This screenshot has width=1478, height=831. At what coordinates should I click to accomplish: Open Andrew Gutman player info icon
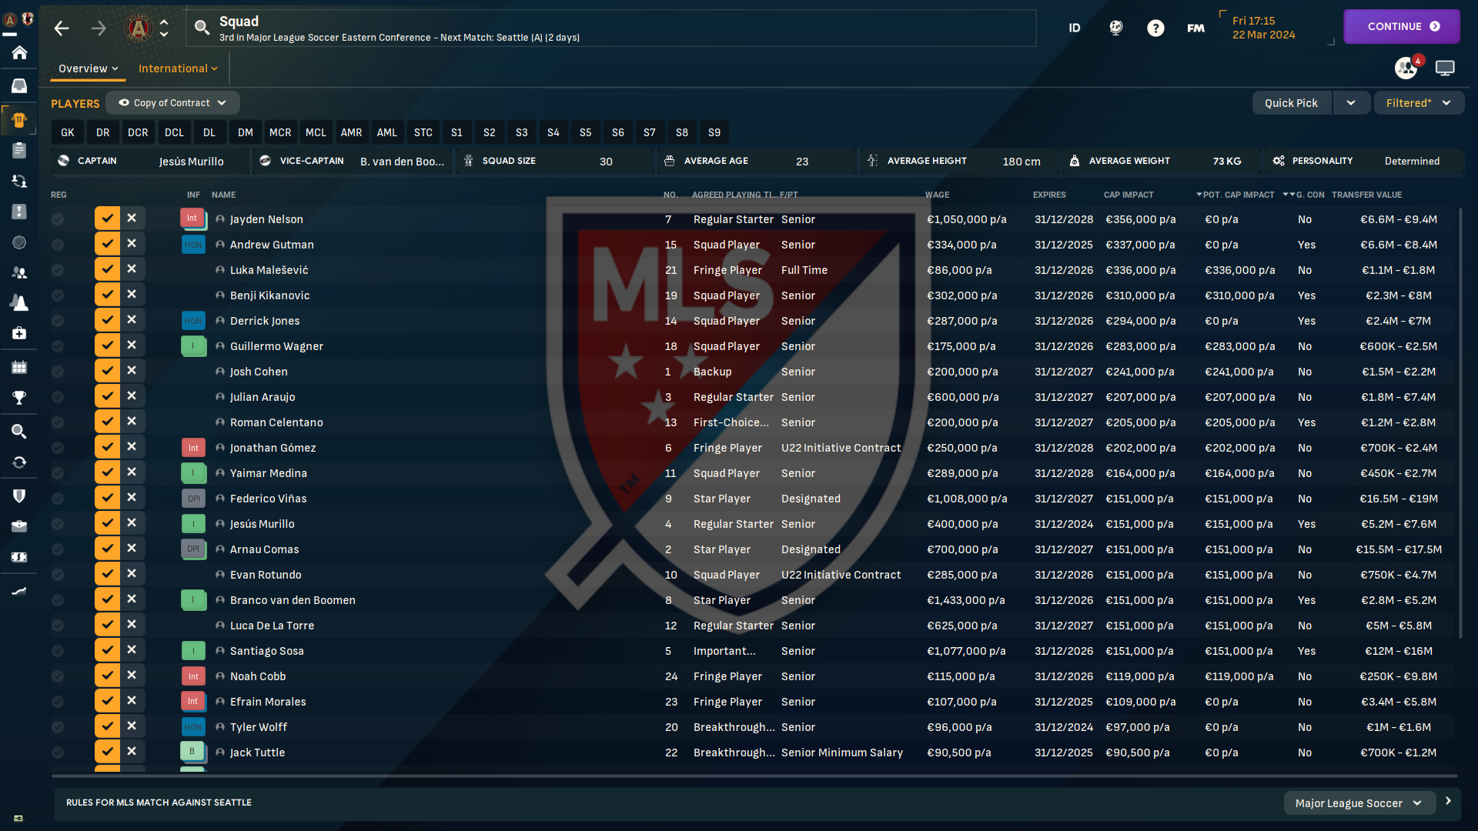(x=220, y=245)
